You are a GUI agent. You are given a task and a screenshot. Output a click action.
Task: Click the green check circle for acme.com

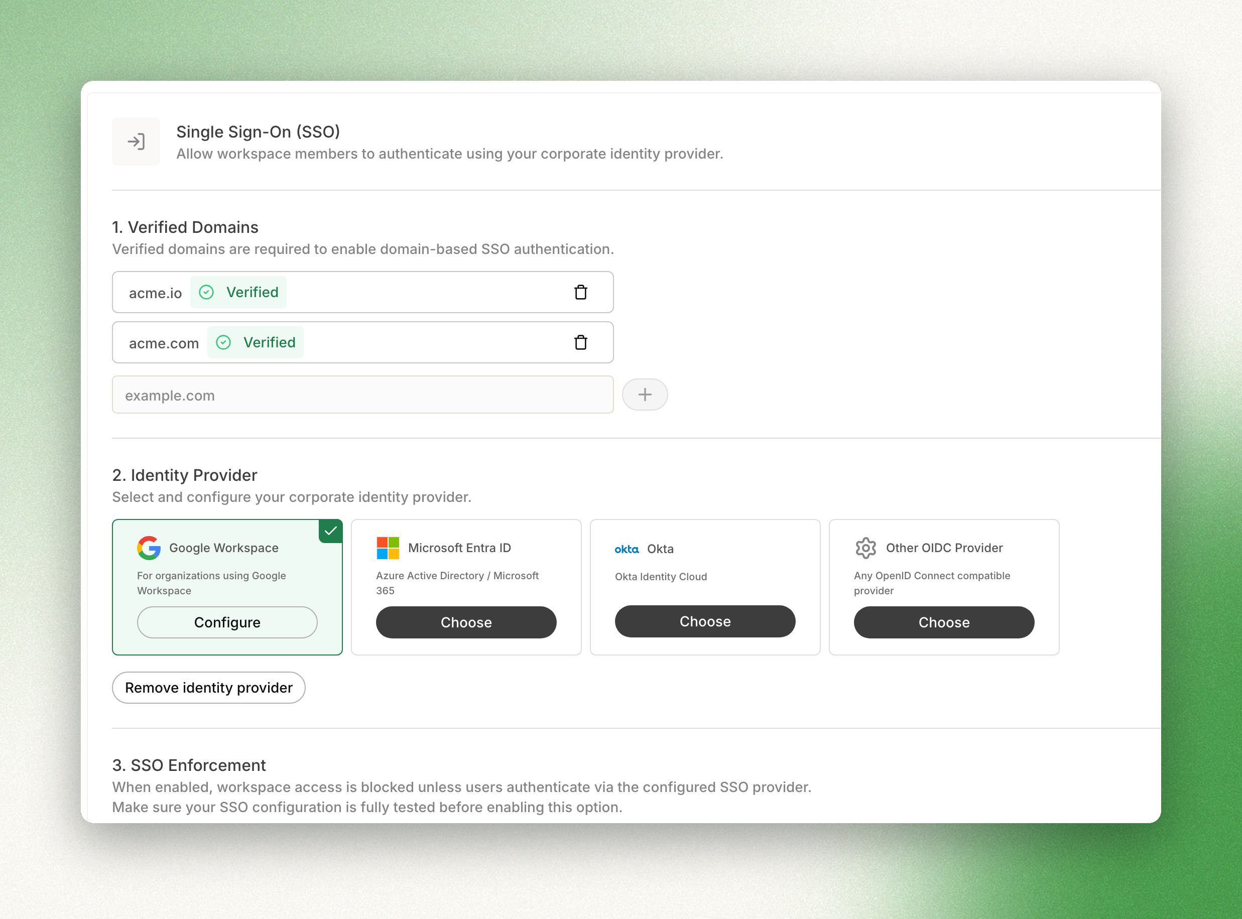pyautogui.click(x=224, y=342)
